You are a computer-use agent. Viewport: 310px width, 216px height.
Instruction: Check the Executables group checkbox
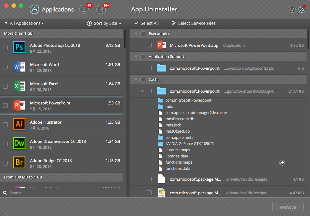143,33
